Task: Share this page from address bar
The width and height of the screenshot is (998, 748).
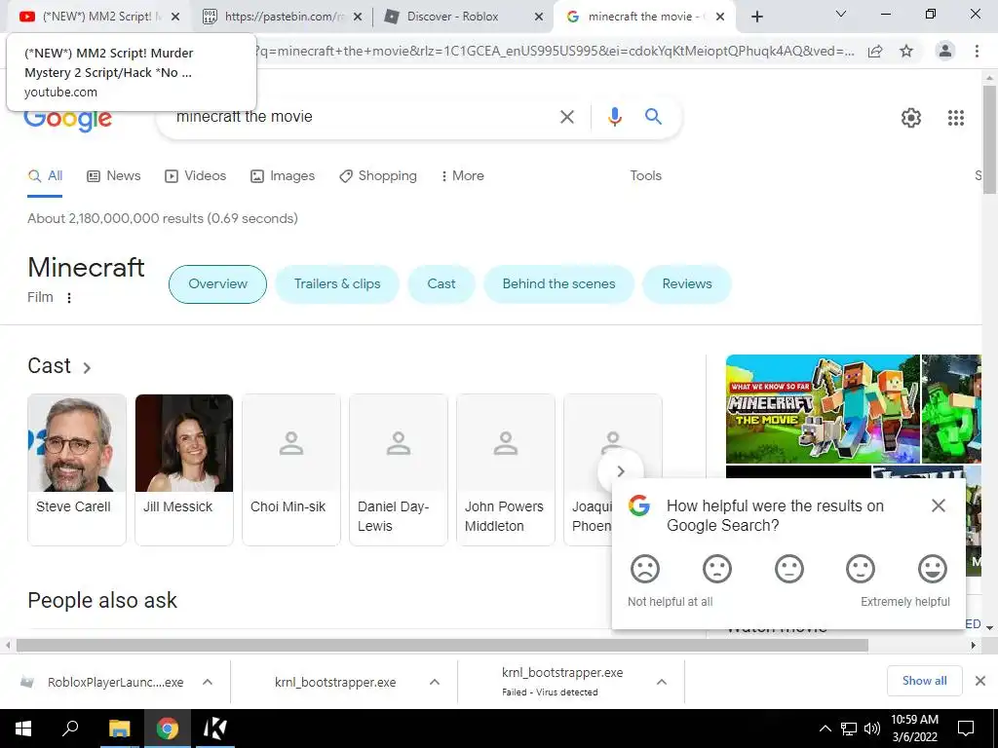Action: pyautogui.click(x=875, y=51)
